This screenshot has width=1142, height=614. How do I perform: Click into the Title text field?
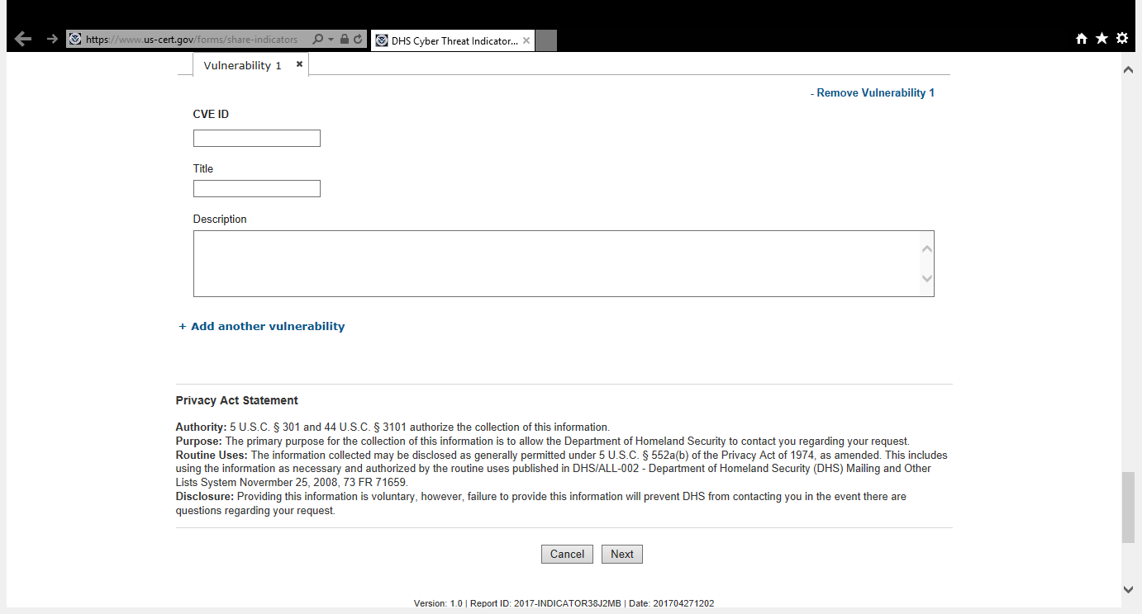[257, 189]
